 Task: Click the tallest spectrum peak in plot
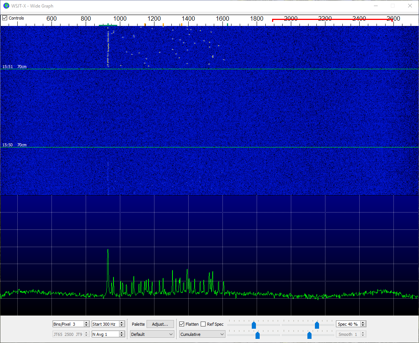[108, 250]
